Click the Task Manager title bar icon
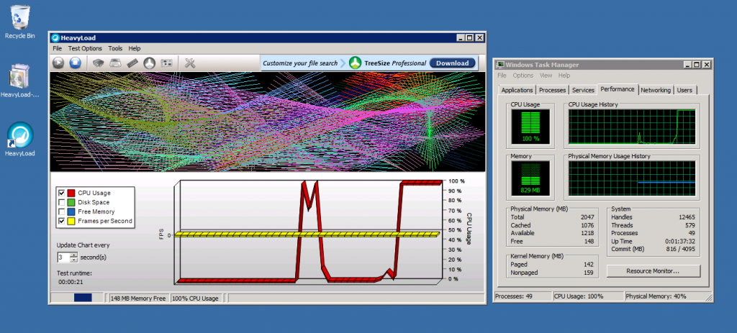The height and width of the screenshot is (333, 737). point(500,65)
